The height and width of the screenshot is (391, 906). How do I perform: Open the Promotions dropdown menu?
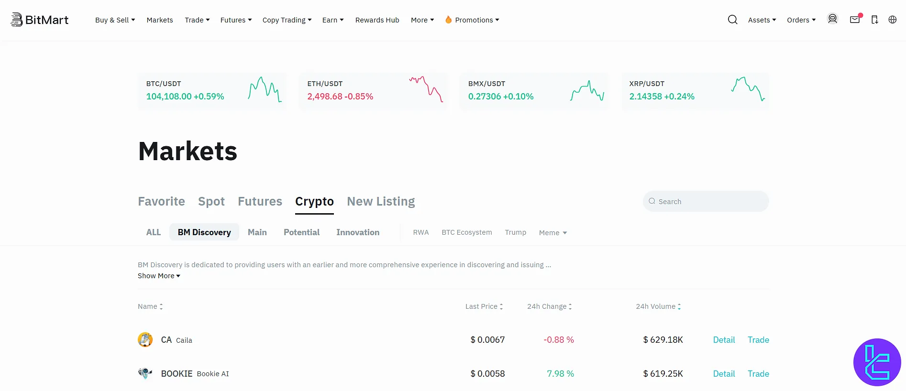(477, 20)
